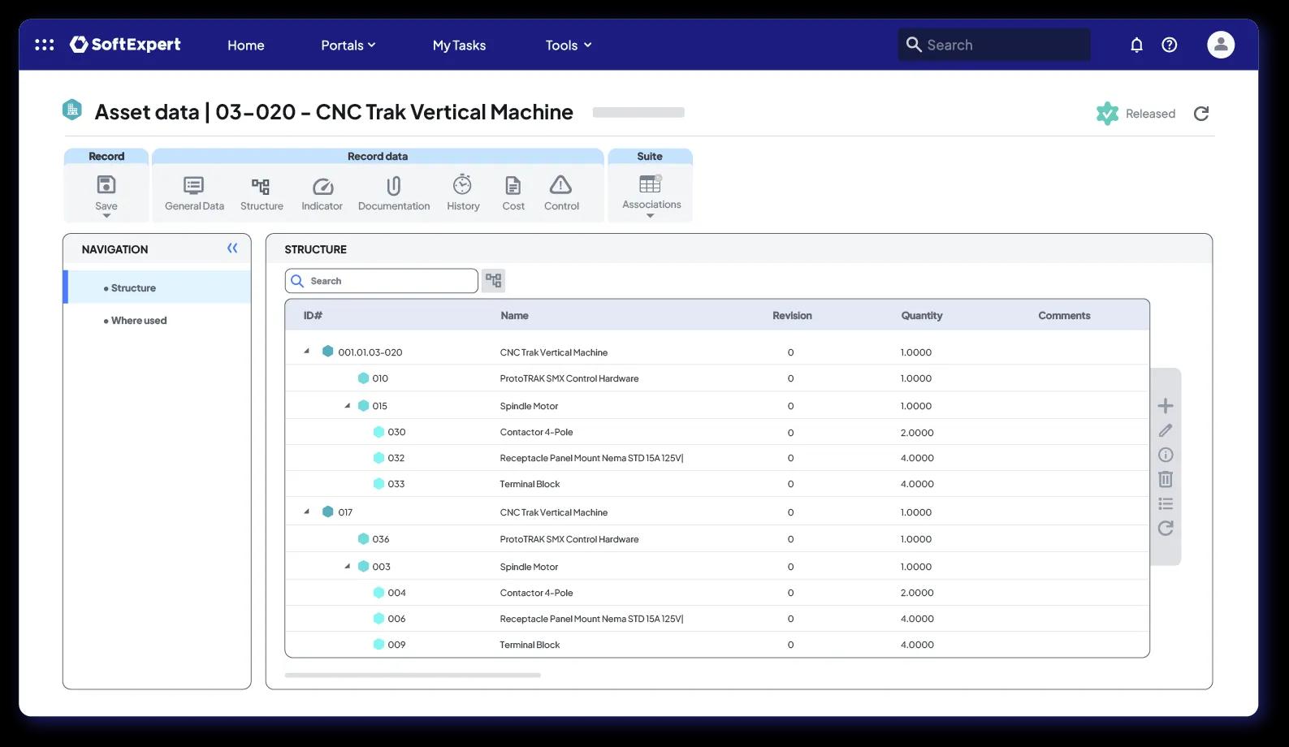This screenshot has height=747, width=1289.
Task: Collapse the 003 Spindle Motor node
Action: (348, 566)
